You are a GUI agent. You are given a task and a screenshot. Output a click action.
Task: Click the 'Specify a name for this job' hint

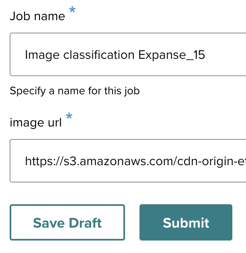click(x=75, y=91)
